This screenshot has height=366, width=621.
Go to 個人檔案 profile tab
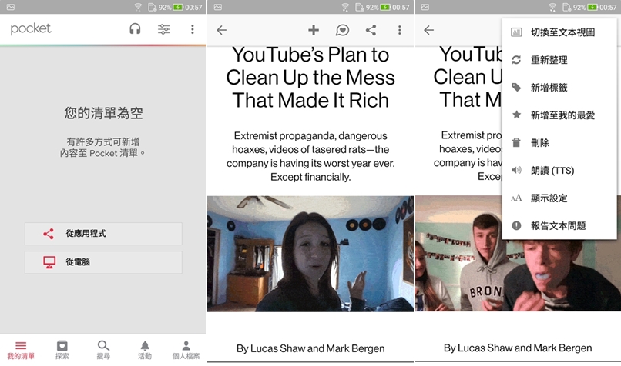coord(186,350)
